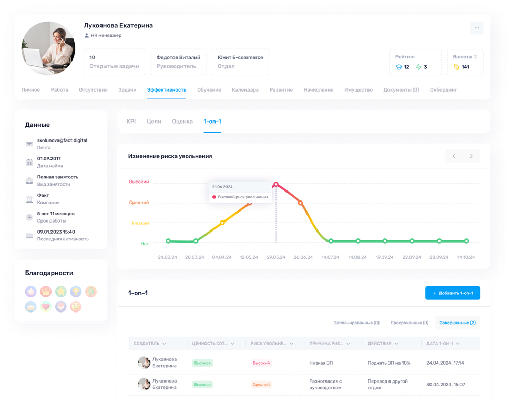
Task: Click the green lightning bolt rating icon
Action: coord(418,67)
